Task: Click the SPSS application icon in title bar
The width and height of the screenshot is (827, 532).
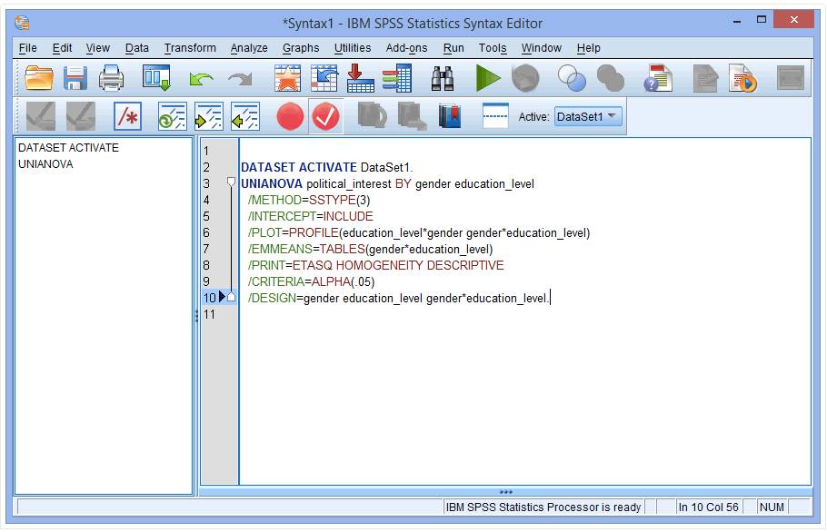Action: point(22,23)
